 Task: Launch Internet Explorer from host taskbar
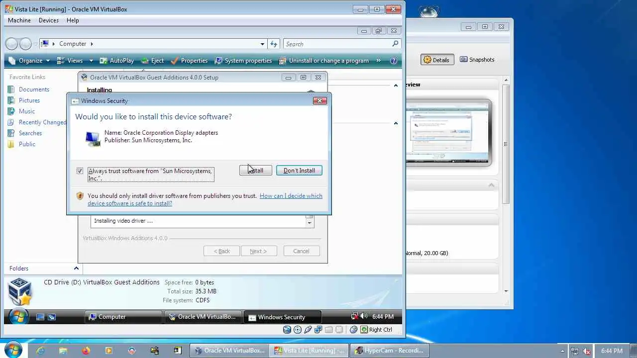tap(40, 351)
